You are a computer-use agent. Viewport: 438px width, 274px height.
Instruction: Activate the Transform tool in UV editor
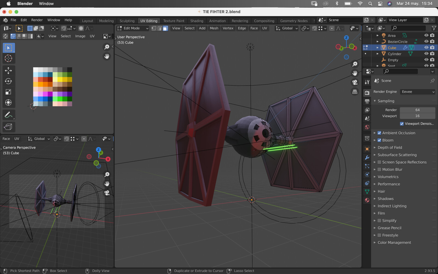(x=8, y=102)
